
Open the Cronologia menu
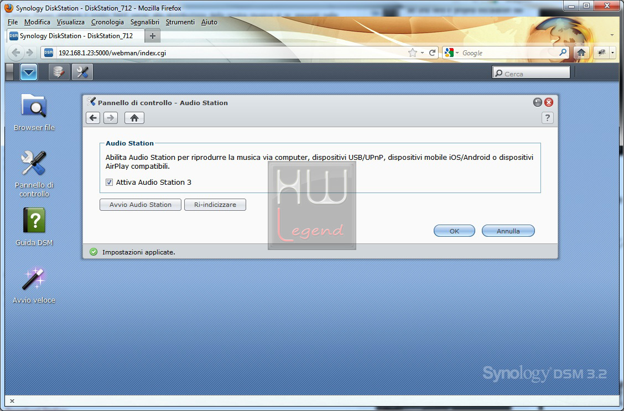[107, 22]
